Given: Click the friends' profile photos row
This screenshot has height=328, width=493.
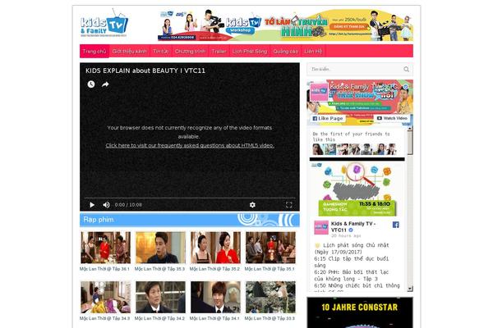Looking at the screenshot, I should point(355,149).
